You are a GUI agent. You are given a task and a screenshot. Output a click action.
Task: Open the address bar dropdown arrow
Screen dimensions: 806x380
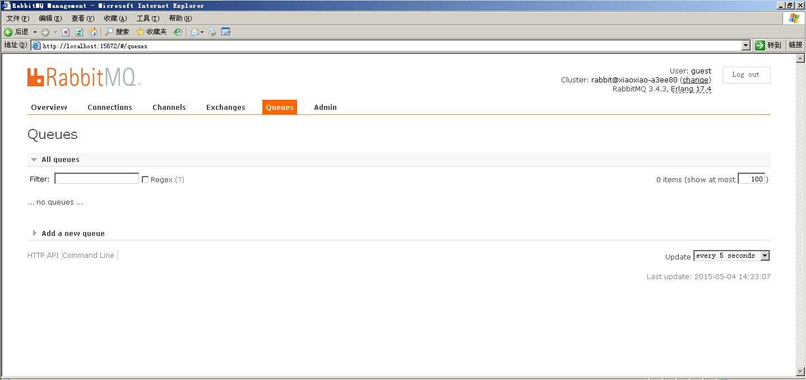[746, 46]
